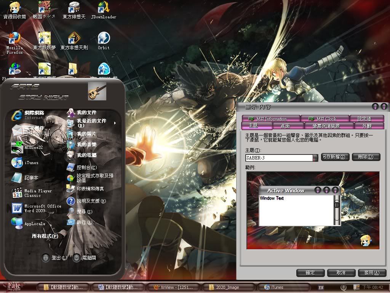Switch to XnView taskbar button
The width and height of the screenshot is (390, 293).
(x=174, y=287)
